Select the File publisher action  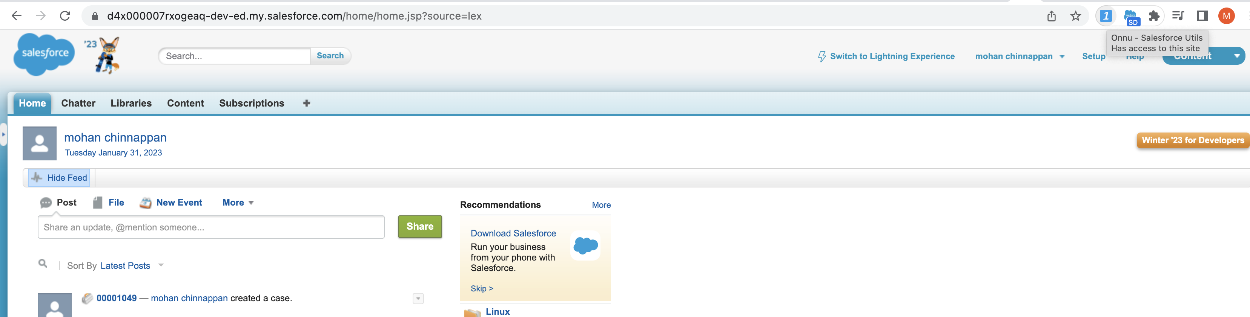109,203
